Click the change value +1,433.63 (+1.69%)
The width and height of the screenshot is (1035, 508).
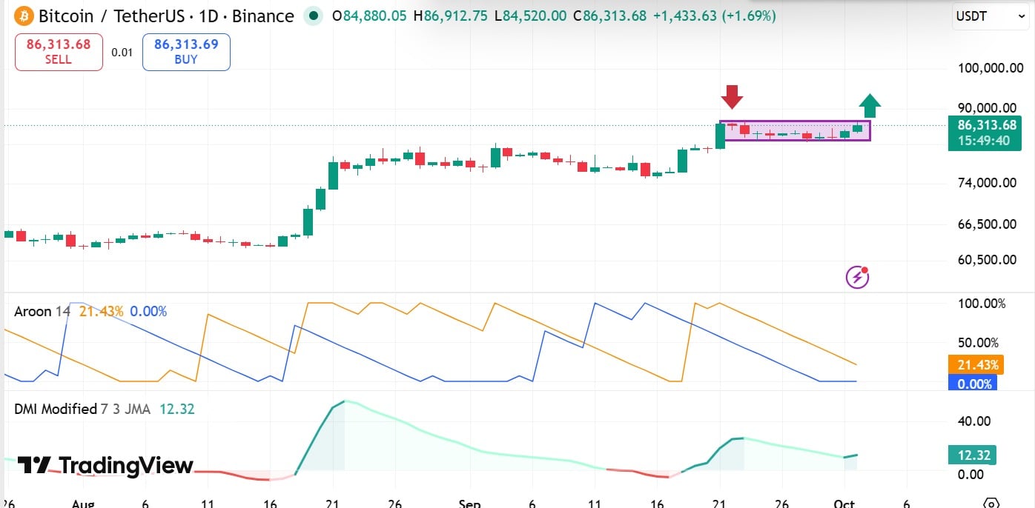[714, 16]
